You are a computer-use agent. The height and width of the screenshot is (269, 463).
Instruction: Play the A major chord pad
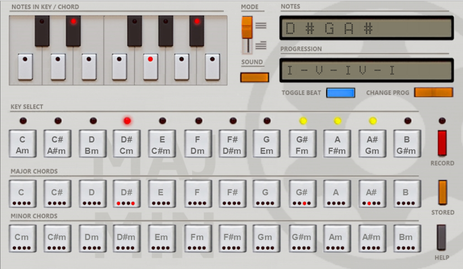coord(337,194)
